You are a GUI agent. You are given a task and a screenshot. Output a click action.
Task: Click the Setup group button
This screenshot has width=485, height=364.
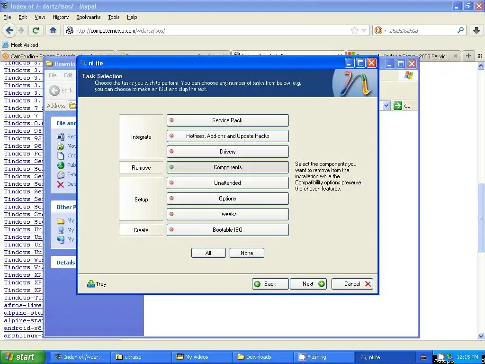141,199
